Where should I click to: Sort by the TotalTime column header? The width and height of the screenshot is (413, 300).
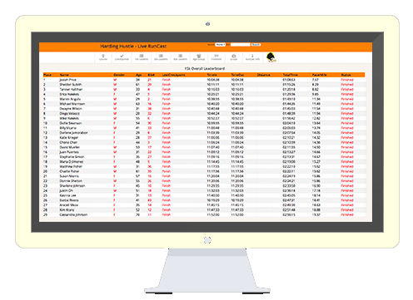tap(290, 75)
